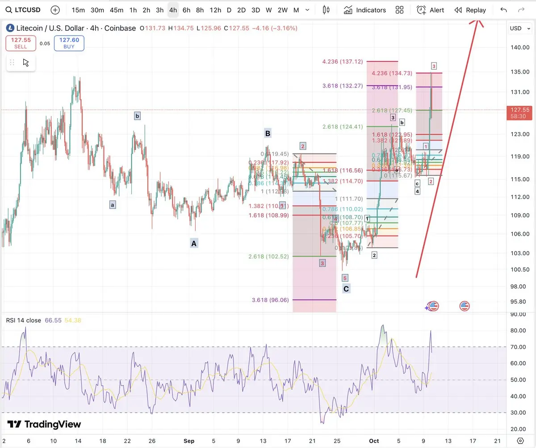The width and height of the screenshot is (536, 448).
Task: Select the 4.236 (137.12) Fibonacci label
Action: point(342,62)
